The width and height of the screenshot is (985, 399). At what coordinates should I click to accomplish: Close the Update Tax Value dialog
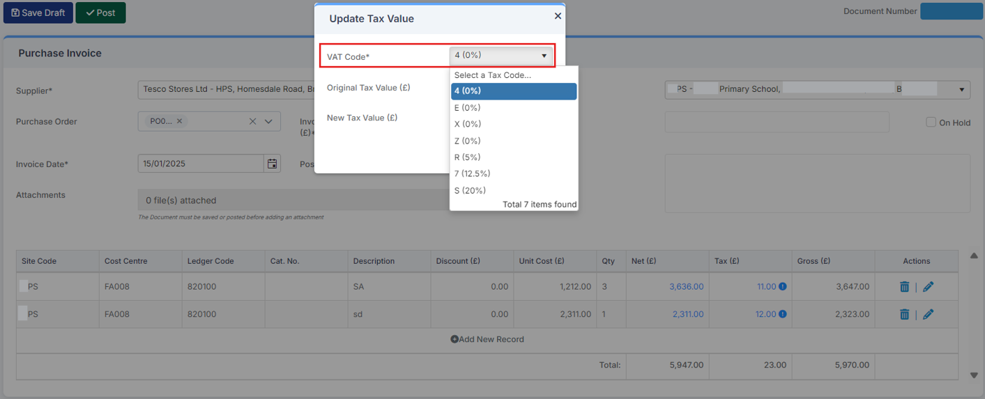click(558, 16)
